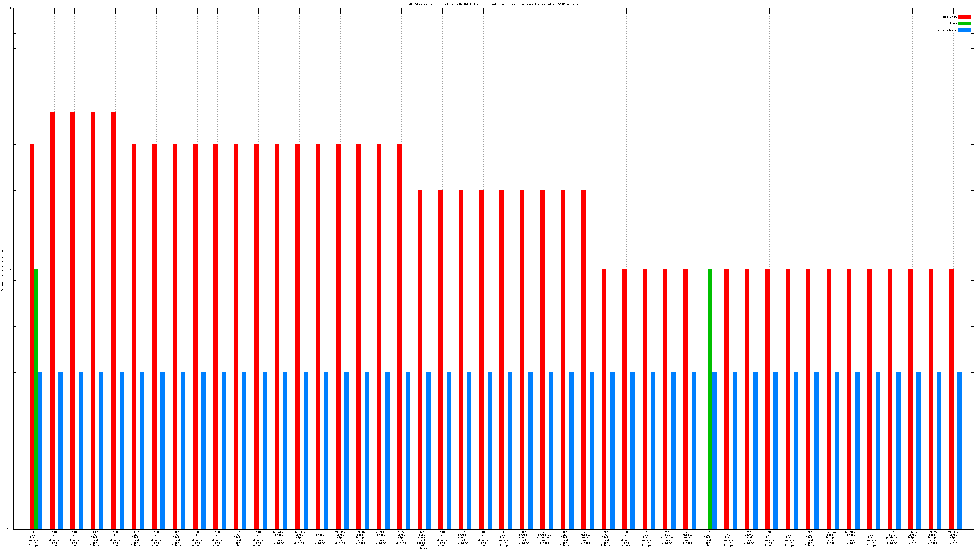Click the zen.spamhaus.org 5 hops axis label
Screen dimensions: 979x551
(x=892, y=537)
